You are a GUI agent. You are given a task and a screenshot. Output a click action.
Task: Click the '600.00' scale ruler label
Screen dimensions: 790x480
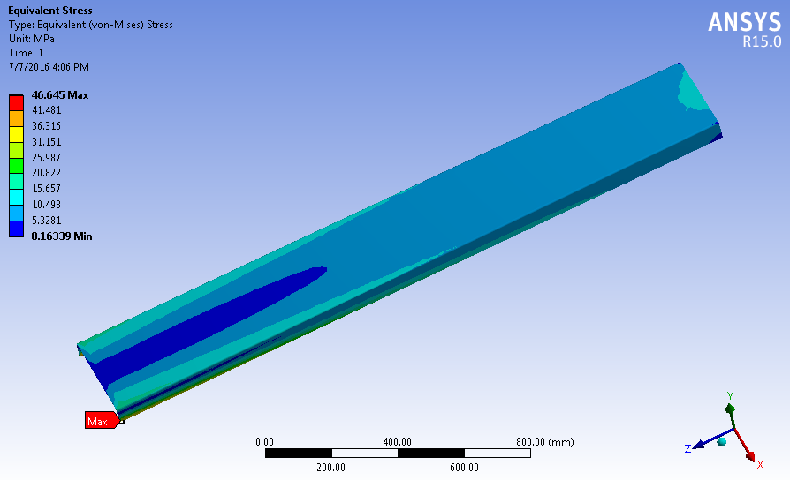464,468
